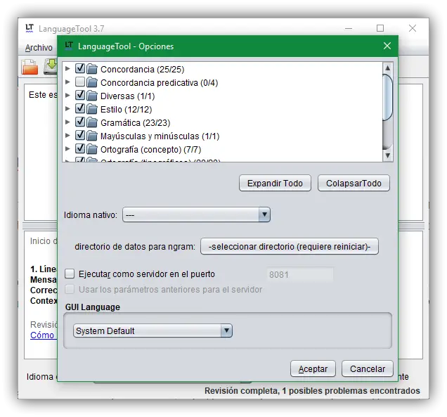Expand the Concordancia tree node arrow

(67, 68)
